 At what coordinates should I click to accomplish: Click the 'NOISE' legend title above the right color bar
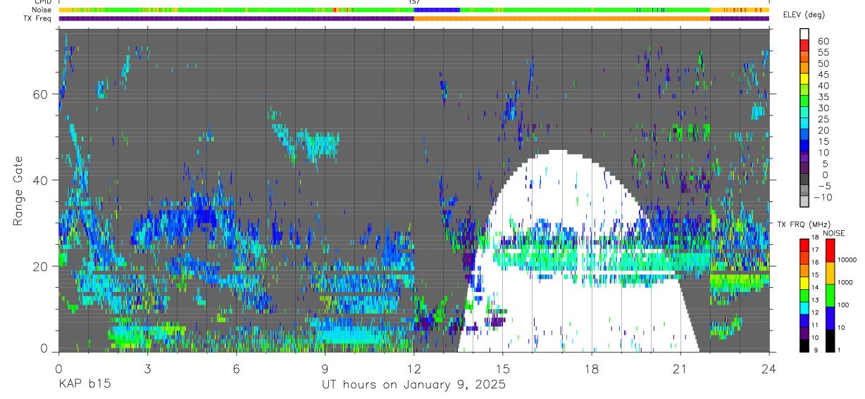[833, 233]
